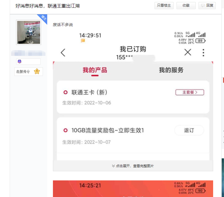Viewport: 224px width, 197px height.
Task: Open the poster's avatar thumbnail
Action: pos(29,32)
